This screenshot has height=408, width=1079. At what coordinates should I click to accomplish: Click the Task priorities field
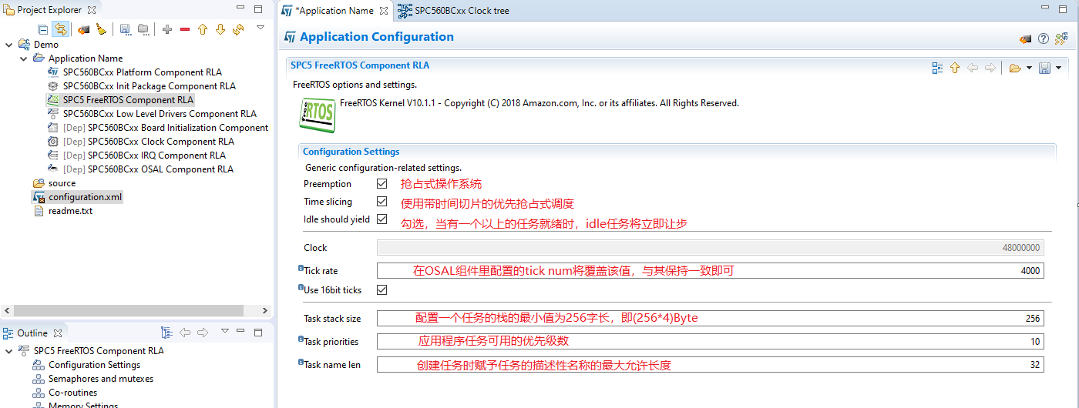(x=710, y=342)
